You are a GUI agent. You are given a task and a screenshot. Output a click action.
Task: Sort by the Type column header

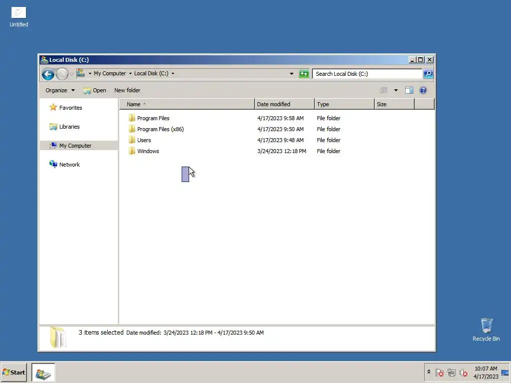(x=344, y=104)
